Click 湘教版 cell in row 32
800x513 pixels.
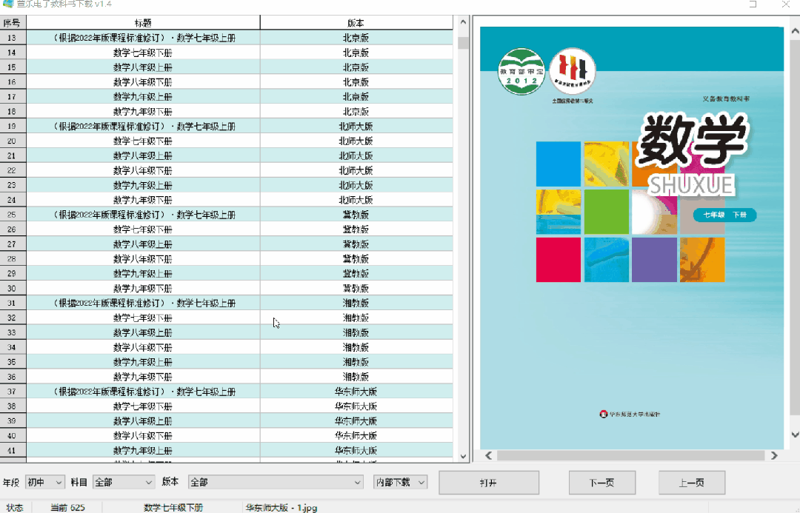(x=356, y=318)
